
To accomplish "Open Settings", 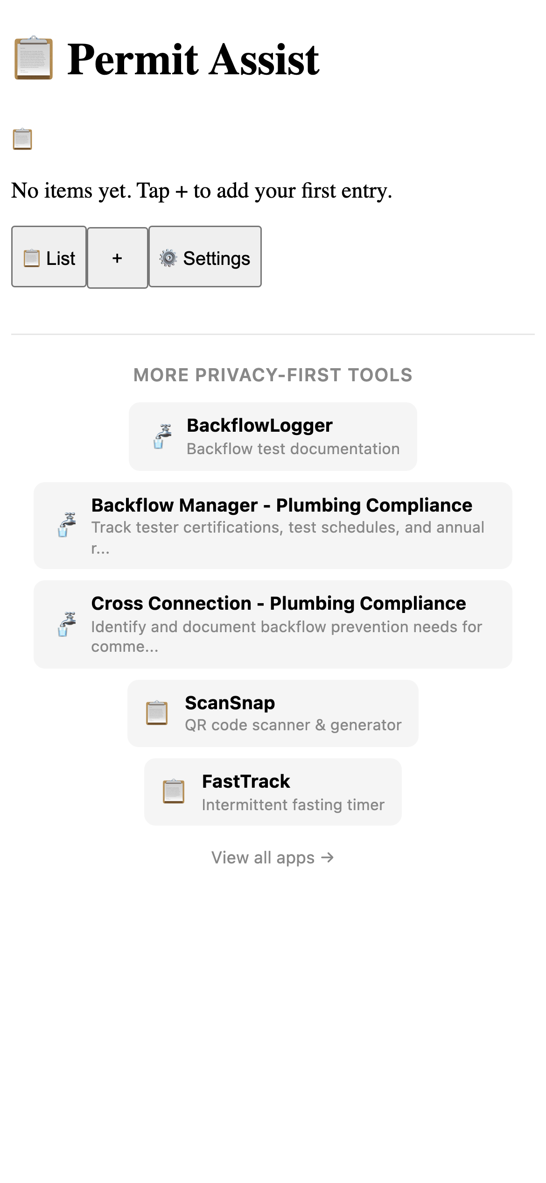I will [204, 257].
